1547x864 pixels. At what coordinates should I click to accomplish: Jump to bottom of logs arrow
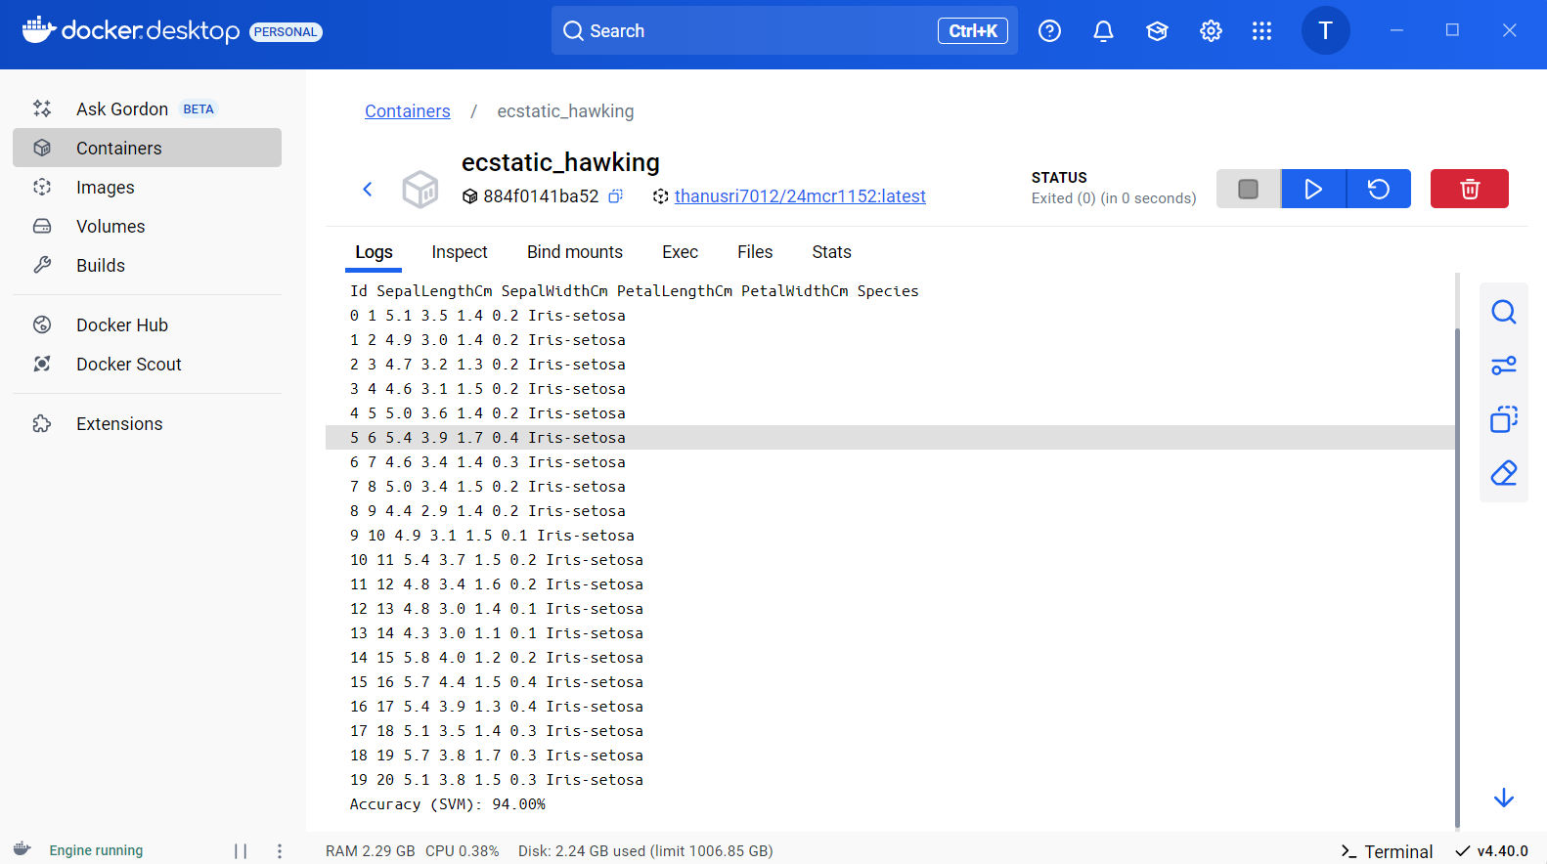coord(1504,798)
